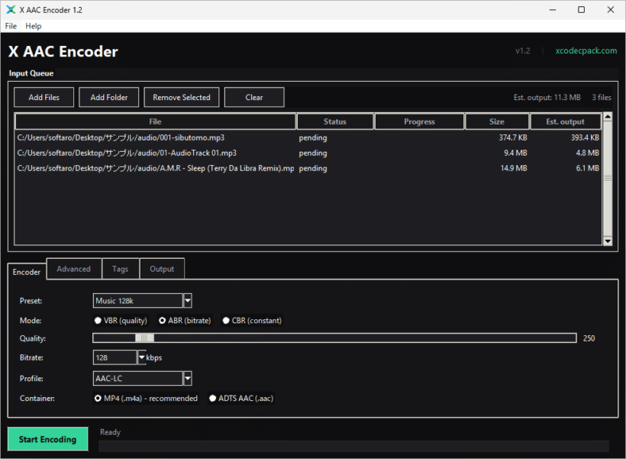Screen dimensions: 626x459
Task: Sort by the Status column header
Action: 335,121
